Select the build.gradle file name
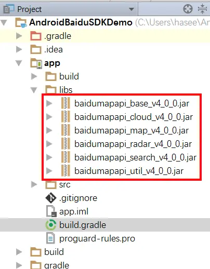The height and width of the screenshot is (269, 210). pos(83,225)
